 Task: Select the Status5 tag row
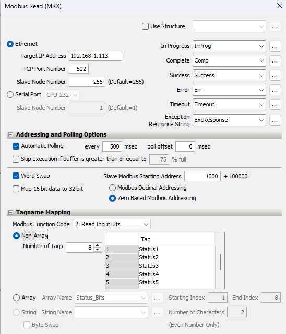click(176, 282)
